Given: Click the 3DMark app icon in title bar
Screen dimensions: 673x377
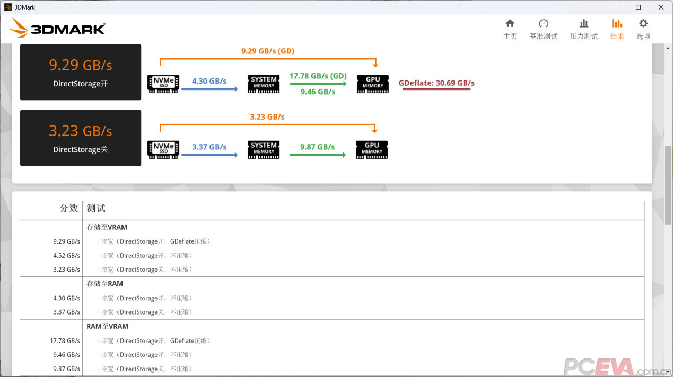Looking at the screenshot, I should [x=7, y=7].
